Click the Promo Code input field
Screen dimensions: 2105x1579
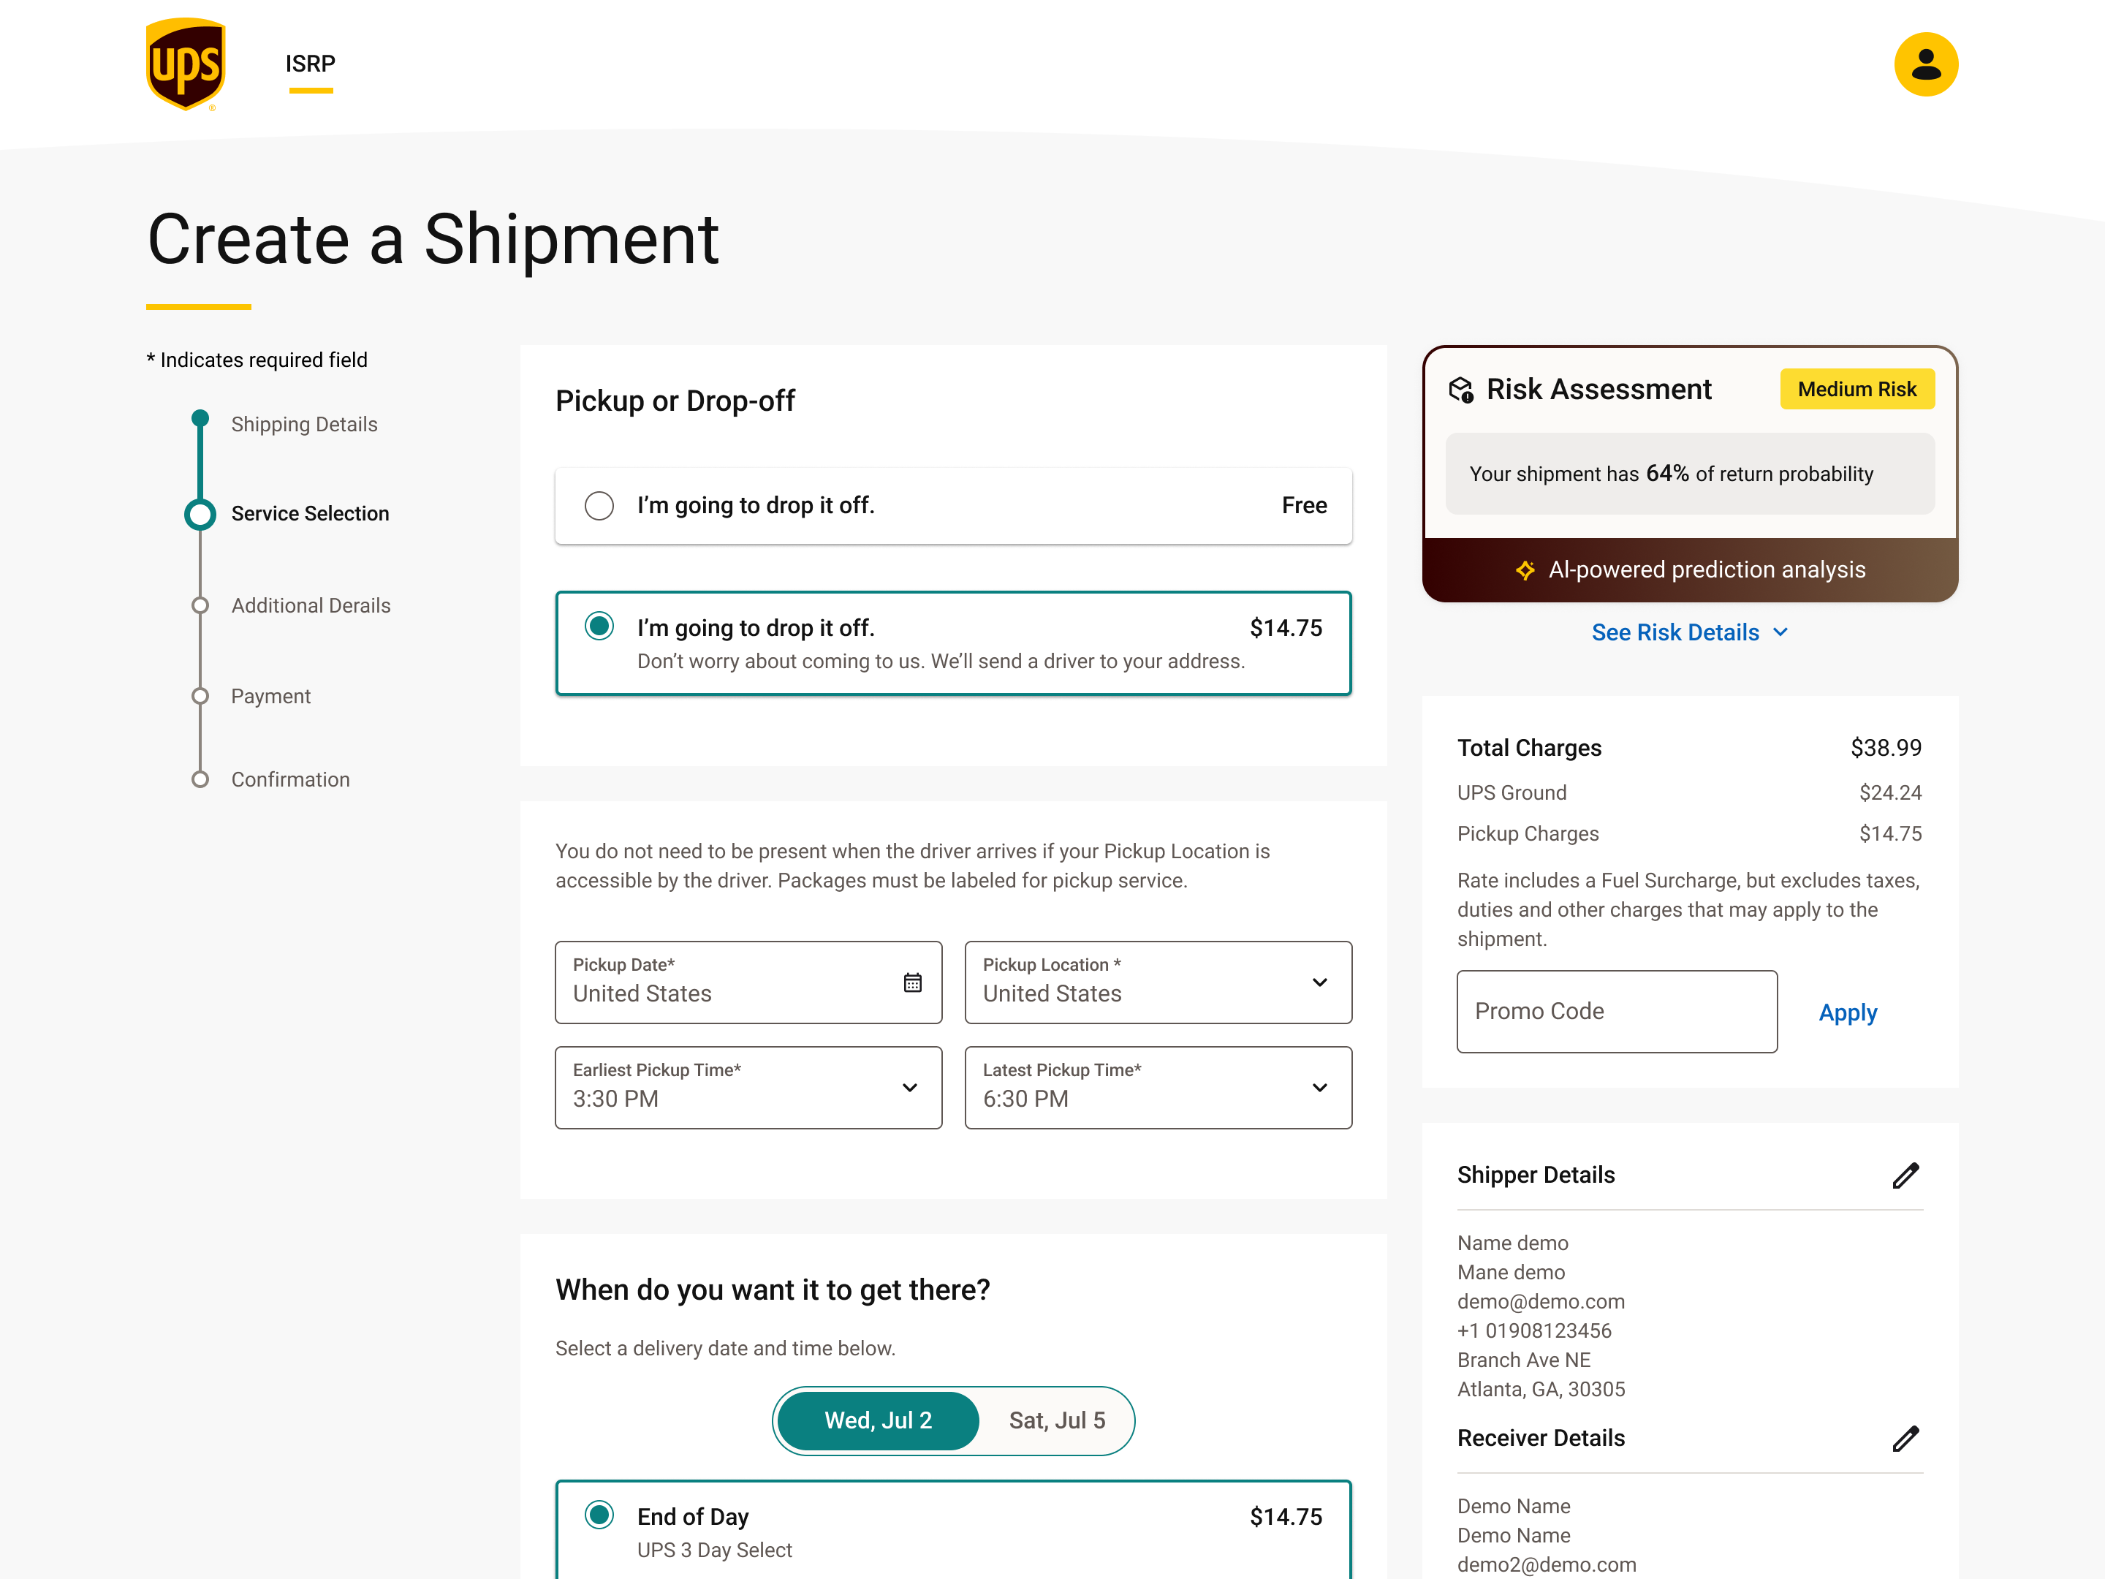pos(1616,1011)
